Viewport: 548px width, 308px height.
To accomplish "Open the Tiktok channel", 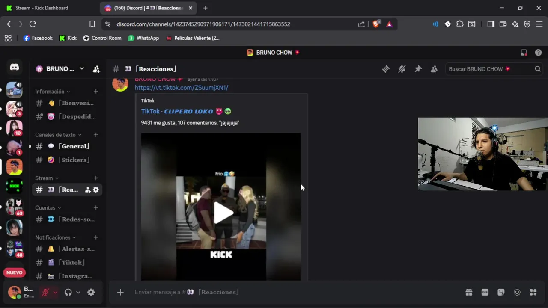I will (x=67, y=263).
